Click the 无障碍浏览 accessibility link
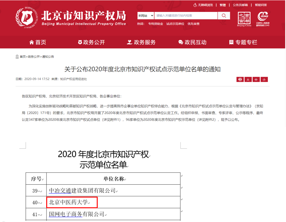 click(203, 5)
